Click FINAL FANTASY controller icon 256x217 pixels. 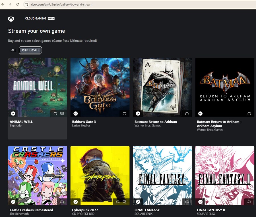pyautogui.click(x=187, y=202)
